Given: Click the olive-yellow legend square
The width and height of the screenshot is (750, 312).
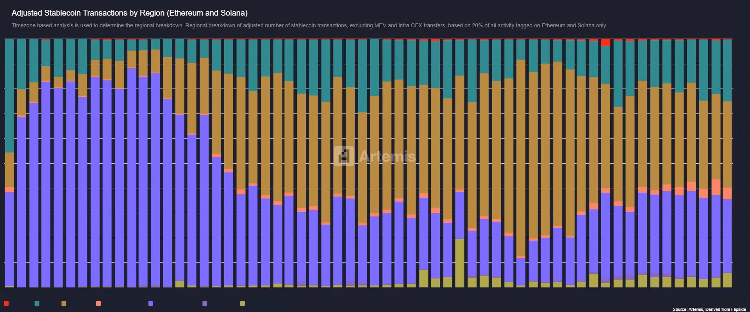Looking at the screenshot, I should tap(243, 303).
